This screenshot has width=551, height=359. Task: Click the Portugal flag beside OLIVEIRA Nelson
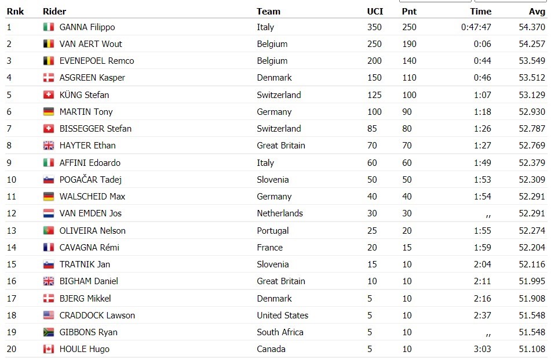[x=49, y=231]
